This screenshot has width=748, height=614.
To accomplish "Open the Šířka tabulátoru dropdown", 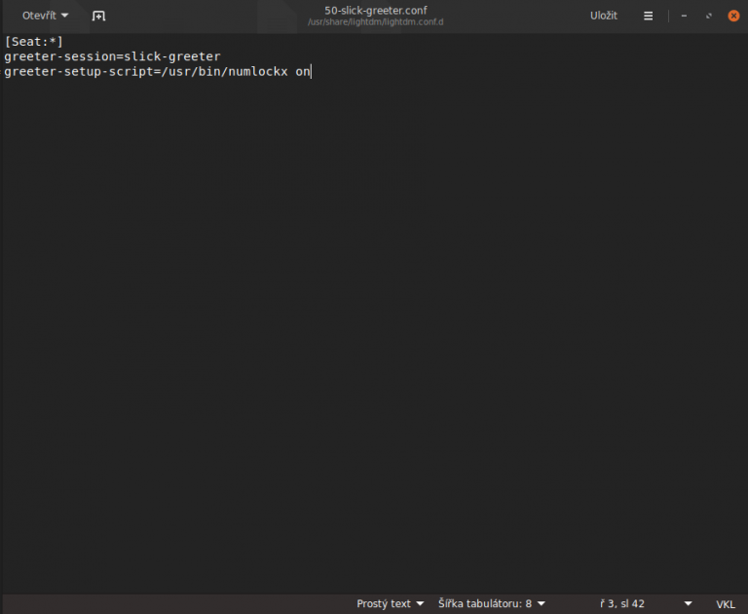I will [x=491, y=603].
